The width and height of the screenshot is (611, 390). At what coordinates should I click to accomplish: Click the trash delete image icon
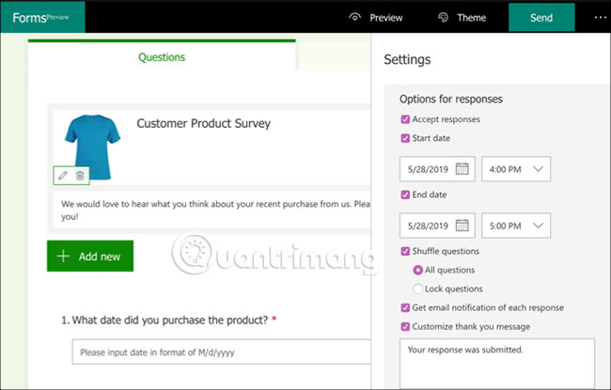coord(80,175)
